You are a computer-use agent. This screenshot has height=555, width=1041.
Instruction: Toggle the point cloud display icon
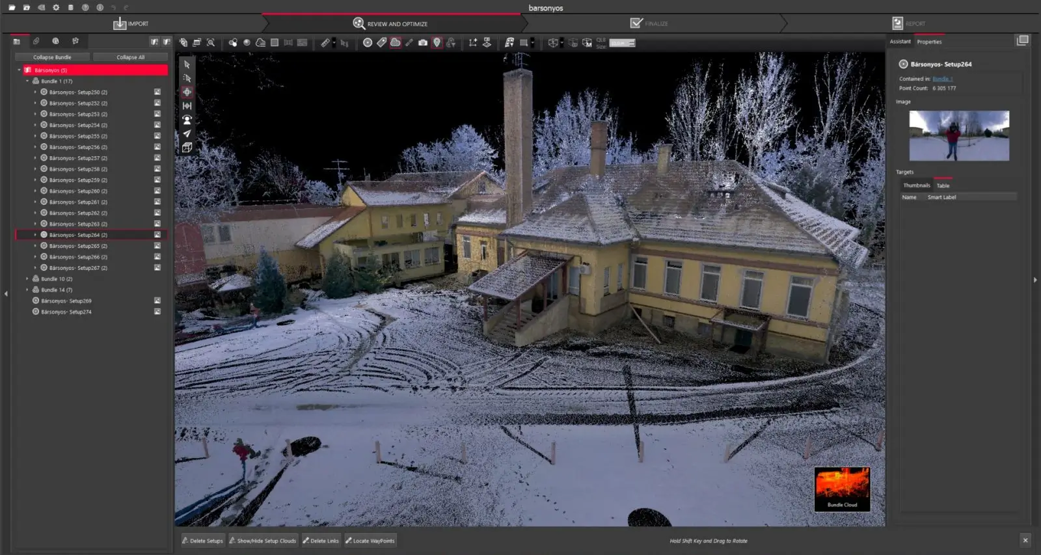pyautogui.click(x=396, y=43)
